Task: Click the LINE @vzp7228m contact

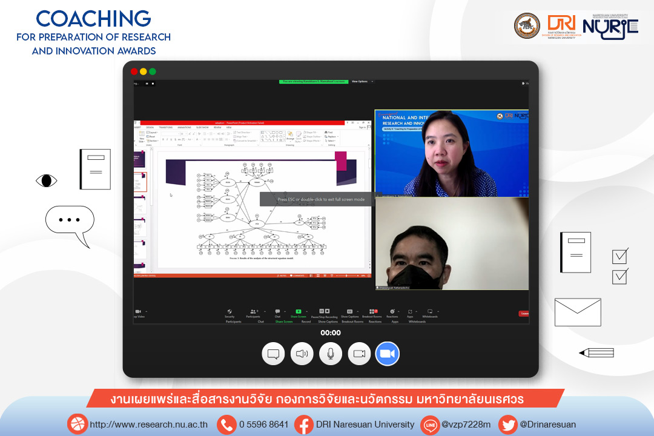Action: pyautogui.click(x=466, y=424)
